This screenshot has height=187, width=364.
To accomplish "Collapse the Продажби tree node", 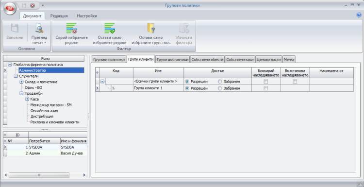I will point(21,93).
